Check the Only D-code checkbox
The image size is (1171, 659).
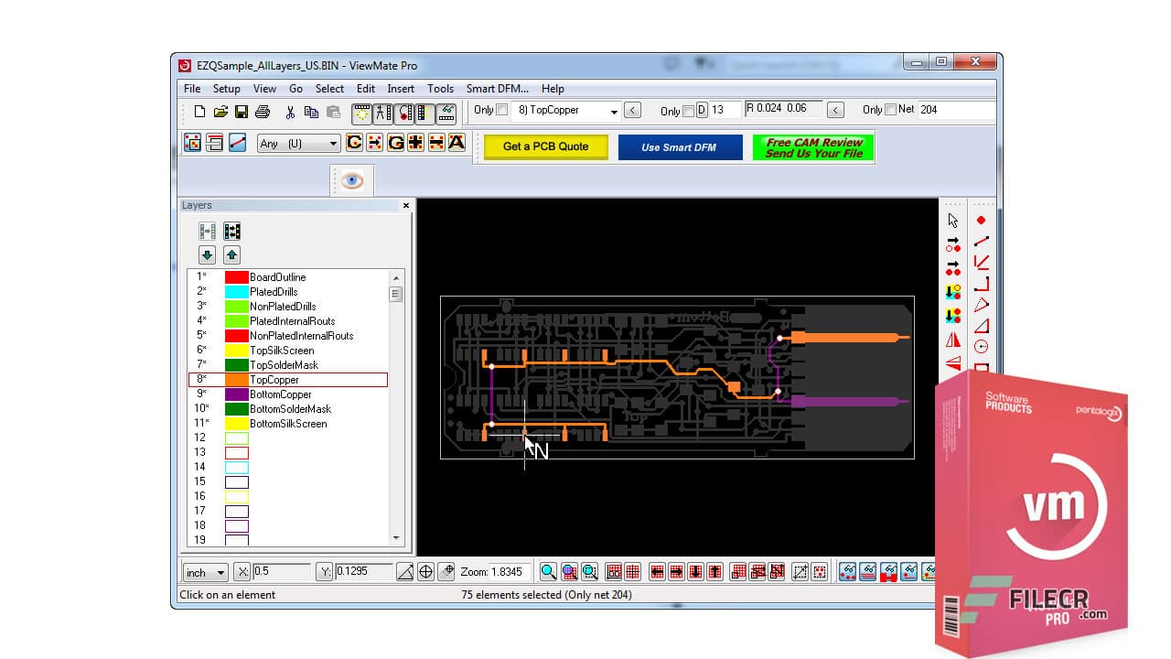[688, 110]
